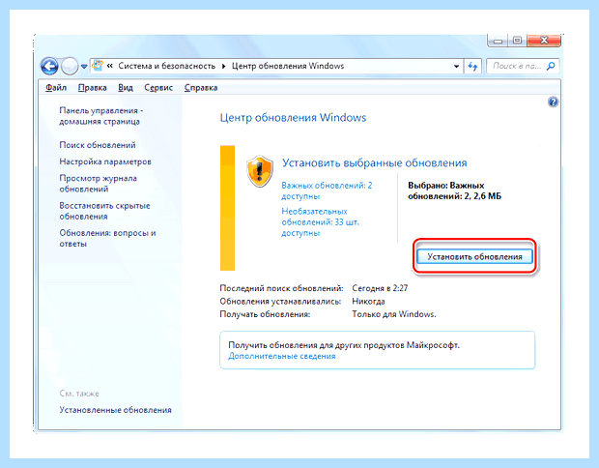Open the address bar history dropdown
The width and height of the screenshot is (599, 468).
[456, 66]
